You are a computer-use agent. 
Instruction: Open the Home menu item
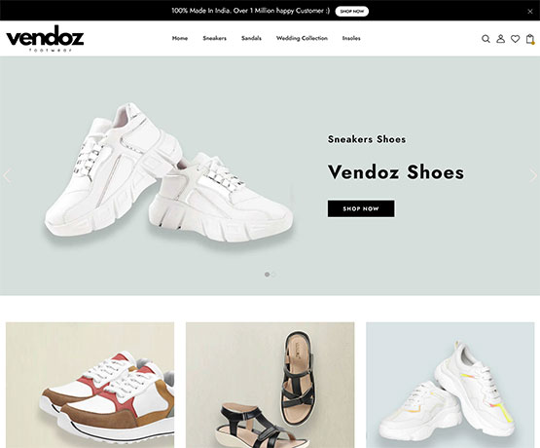pos(180,38)
